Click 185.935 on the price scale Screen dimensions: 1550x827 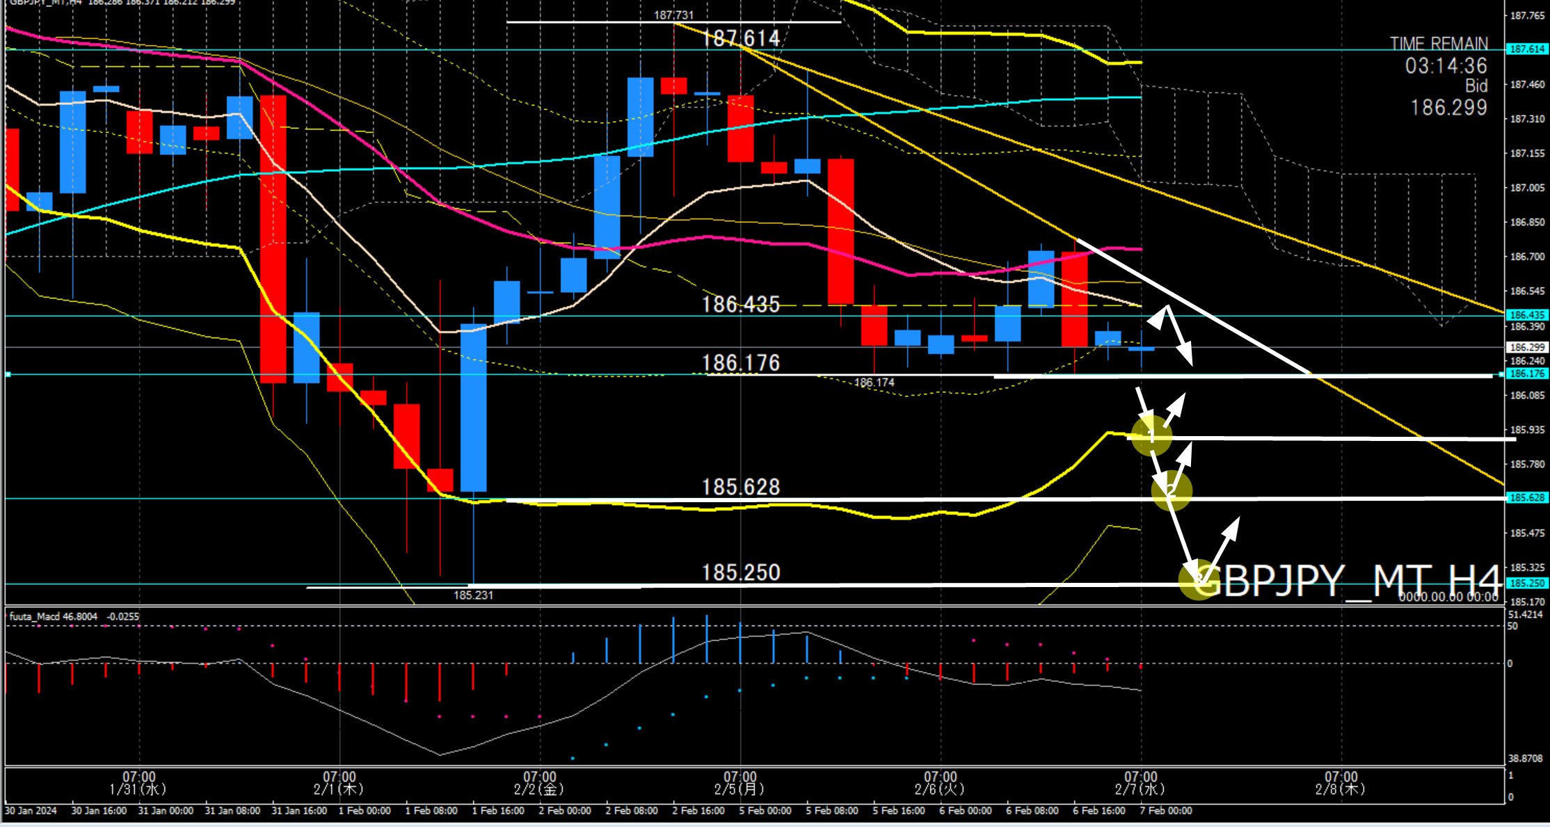[1527, 430]
